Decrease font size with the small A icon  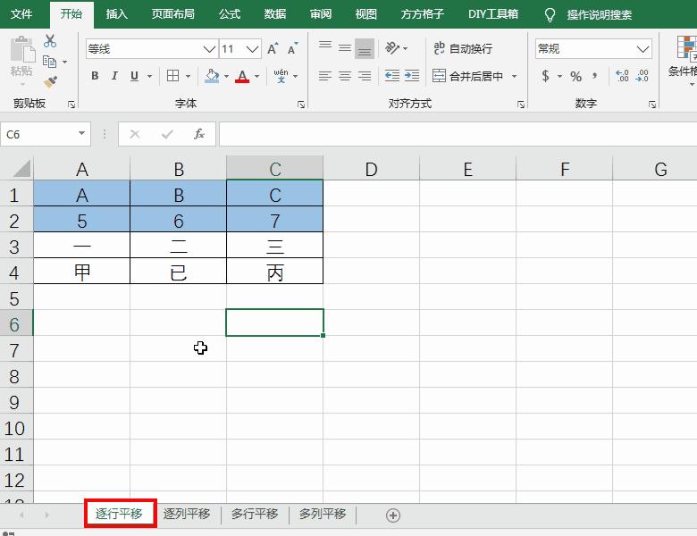[292, 48]
